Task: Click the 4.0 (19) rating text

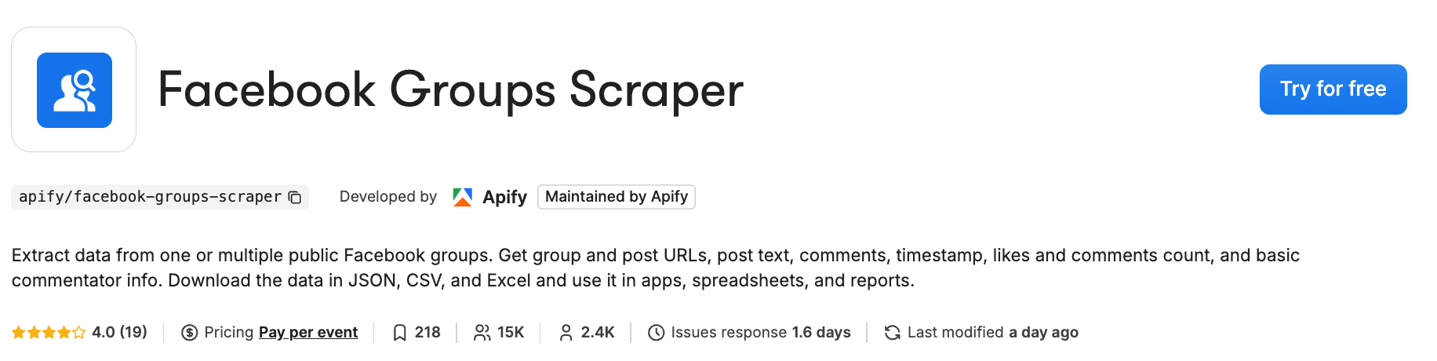Action: tap(119, 333)
